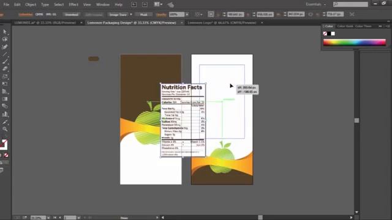
Task: Open the View menu
Action: (87, 4)
